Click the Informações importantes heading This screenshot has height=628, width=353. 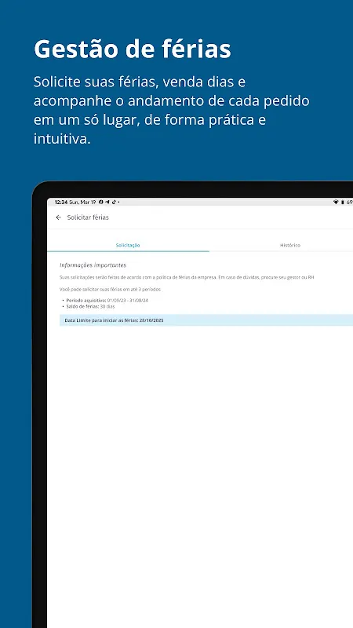pyautogui.click(x=93, y=265)
